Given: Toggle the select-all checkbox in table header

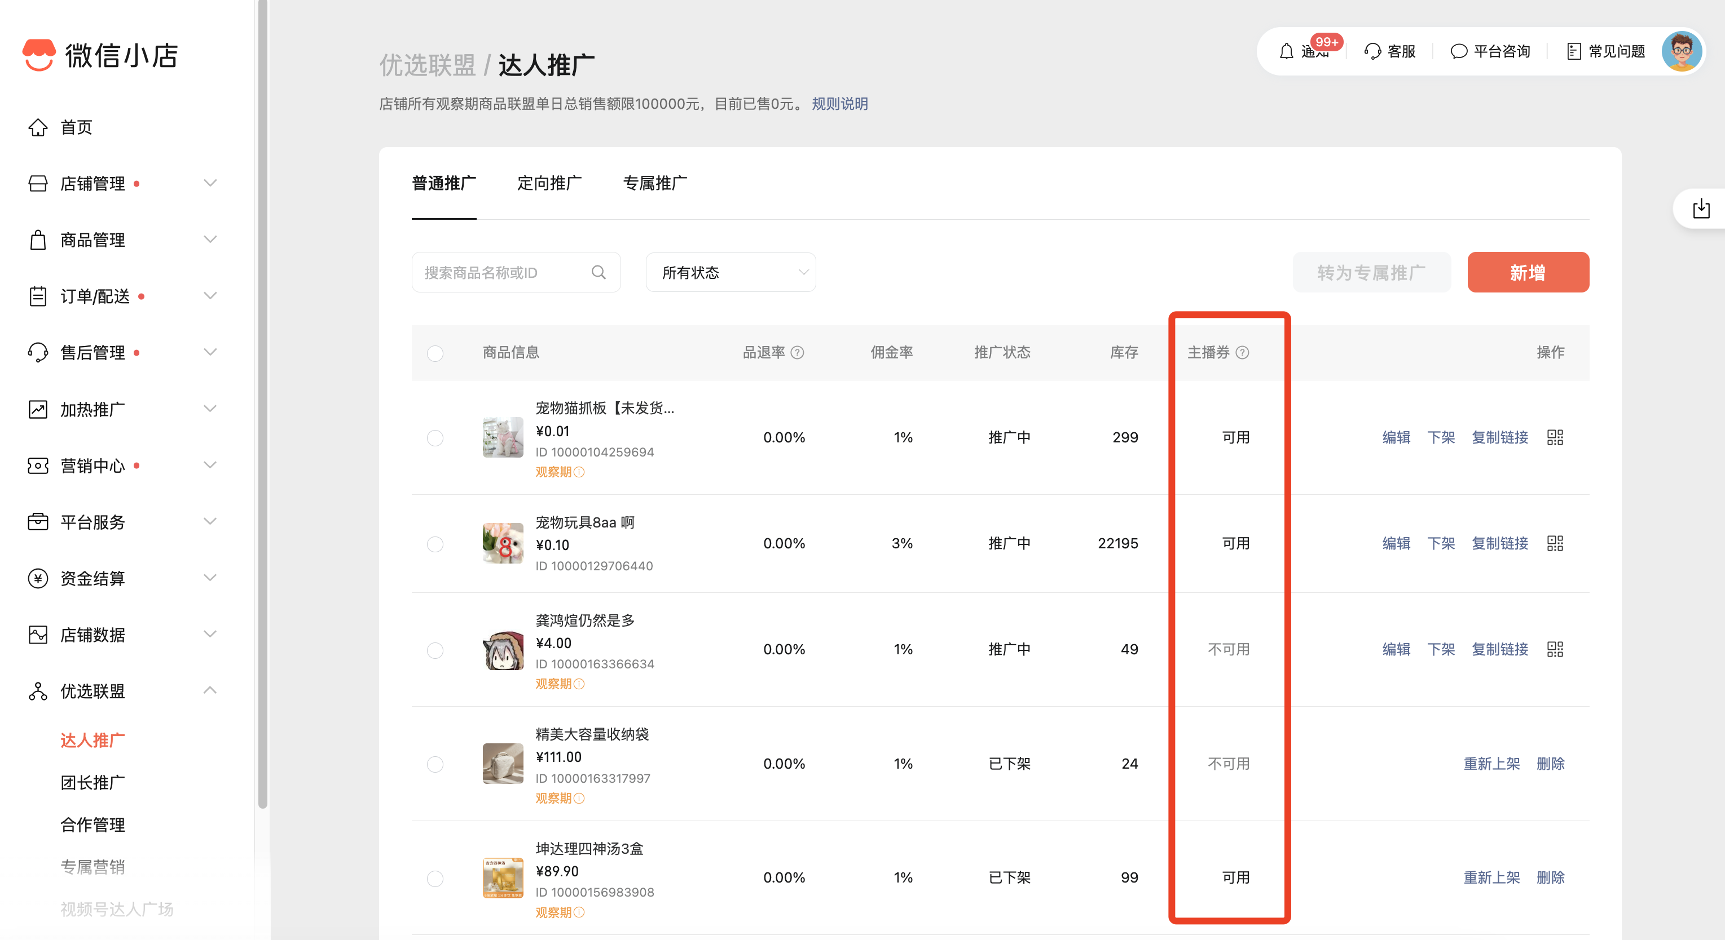Looking at the screenshot, I should (x=435, y=353).
